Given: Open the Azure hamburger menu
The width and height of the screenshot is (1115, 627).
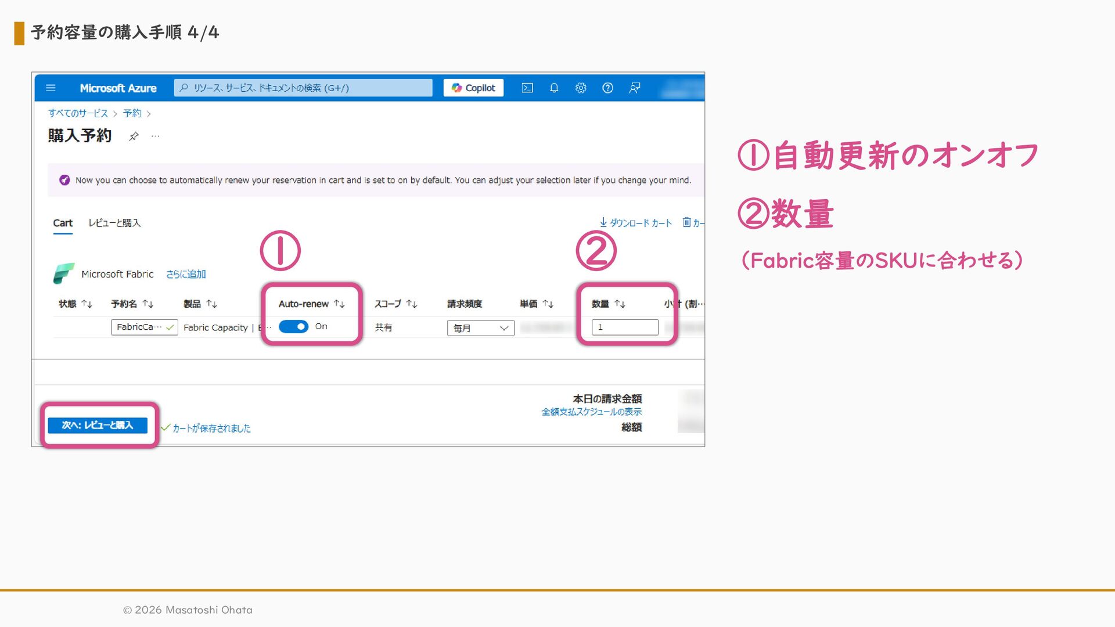Looking at the screenshot, I should (x=51, y=88).
